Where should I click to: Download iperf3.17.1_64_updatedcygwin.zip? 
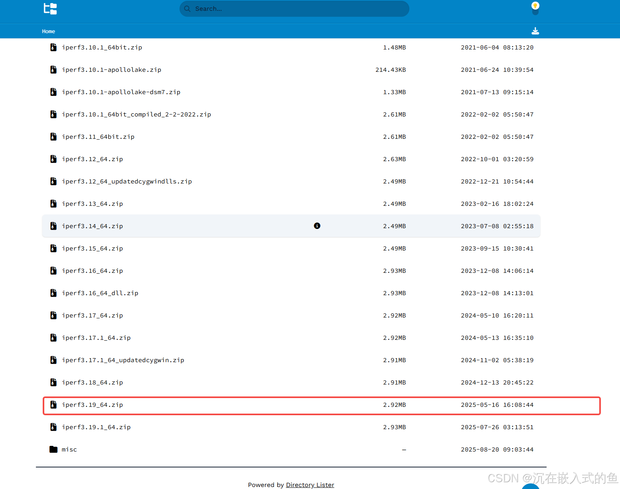(x=123, y=360)
